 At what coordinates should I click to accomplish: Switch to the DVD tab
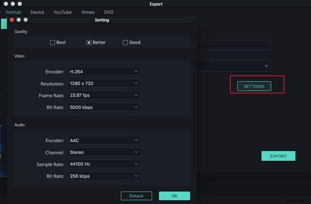[108, 12]
